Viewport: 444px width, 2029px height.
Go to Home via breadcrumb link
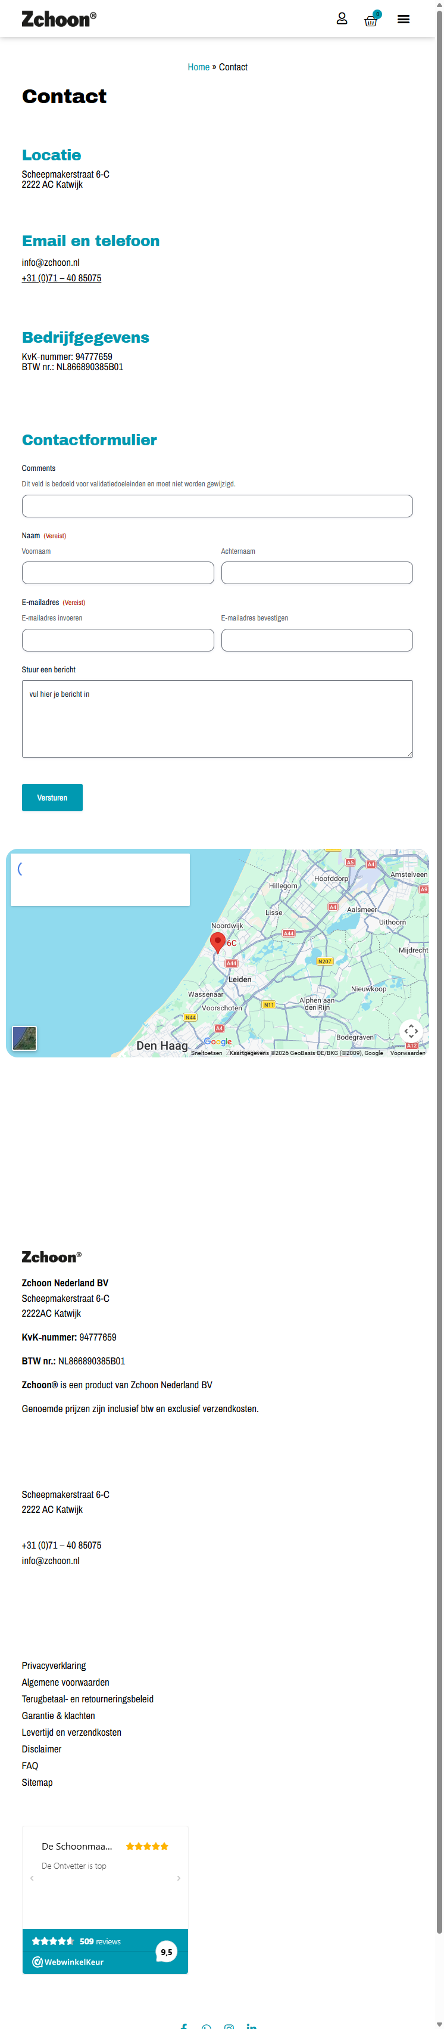[x=198, y=67]
